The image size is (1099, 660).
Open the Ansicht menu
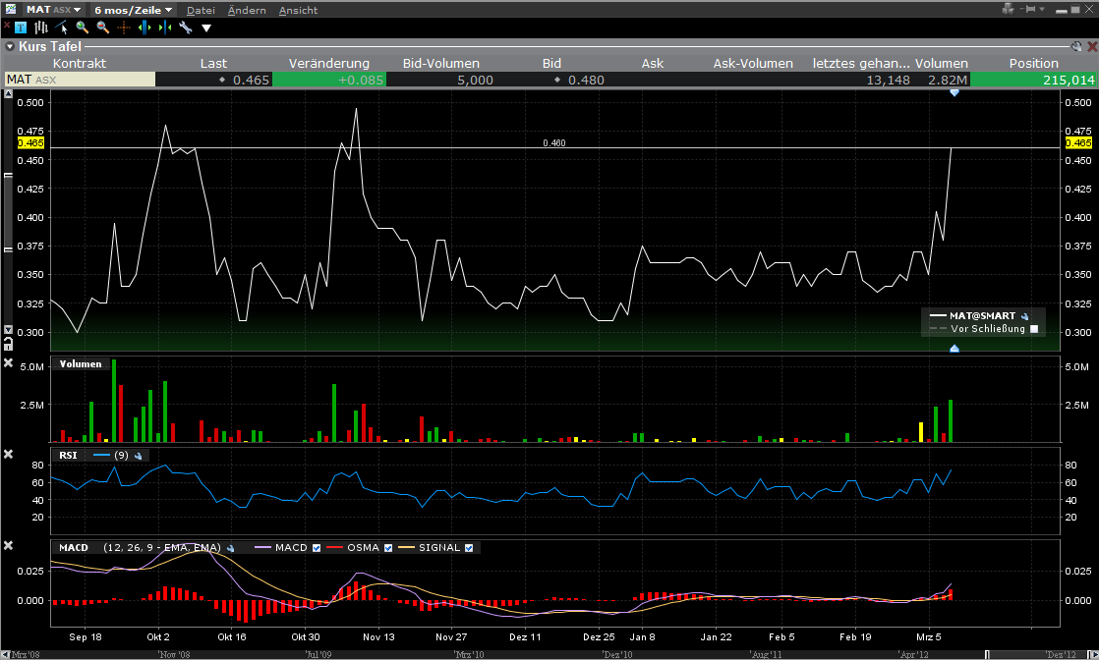pyautogui.click(x=298, y=10)
